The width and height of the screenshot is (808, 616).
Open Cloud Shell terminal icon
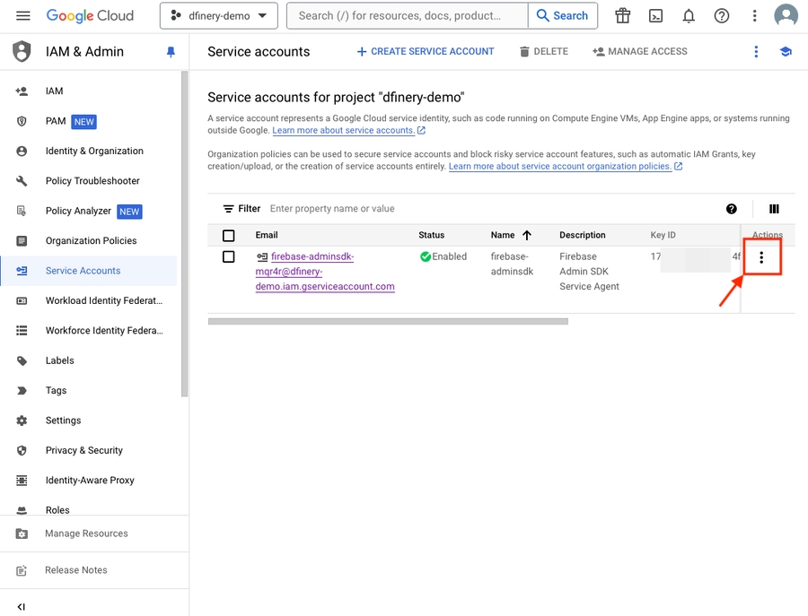point(656,16)
